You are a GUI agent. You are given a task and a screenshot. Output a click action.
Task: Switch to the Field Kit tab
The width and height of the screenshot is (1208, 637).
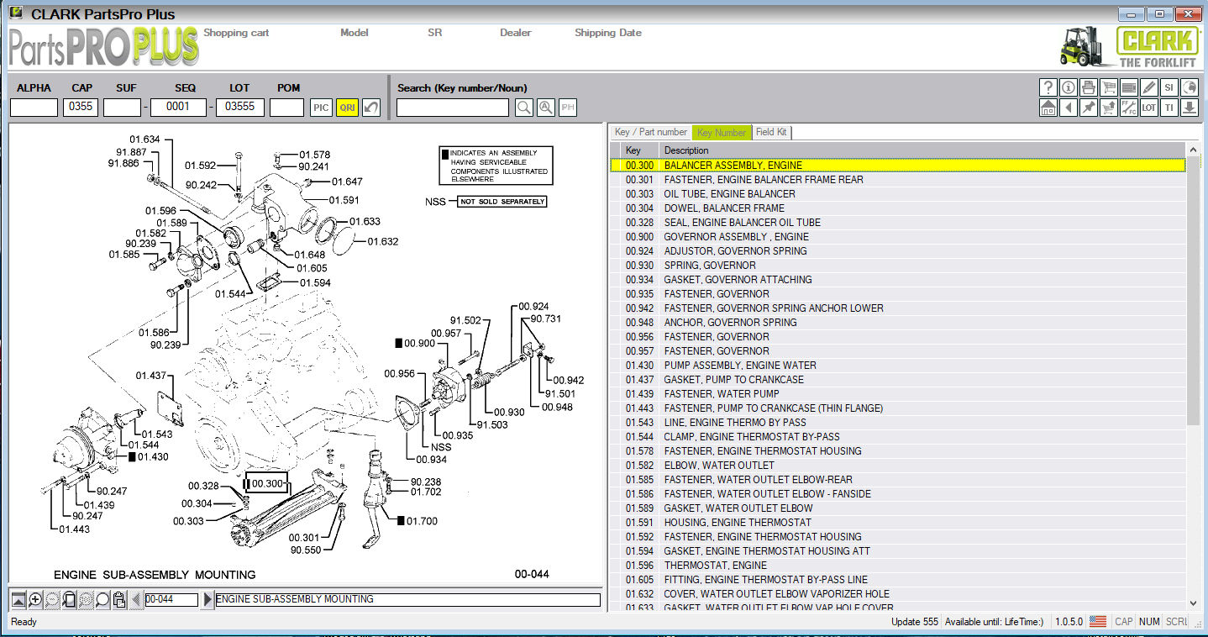pos(771,132)
